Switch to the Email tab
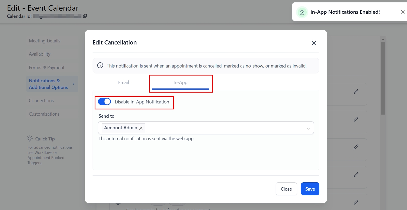The image size is (407, 210). pos(123,82)
